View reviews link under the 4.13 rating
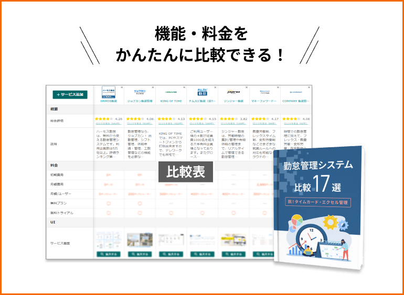This screenshot has height=295, width=404. [171, 124]
